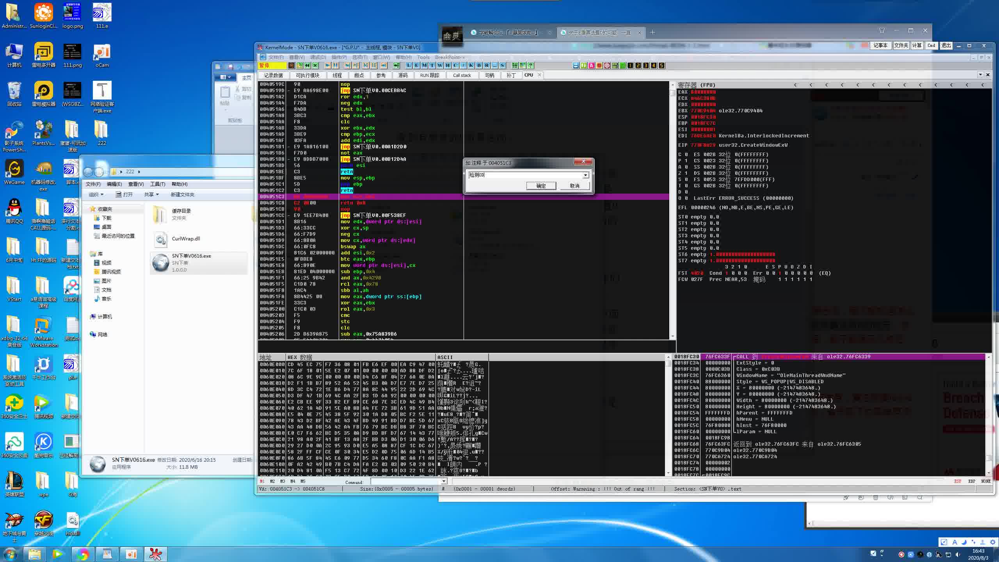Open the 插件(P) plugins menu
Image resolution: width=999 pixels, height=562 pixels.
coord(339,57)
